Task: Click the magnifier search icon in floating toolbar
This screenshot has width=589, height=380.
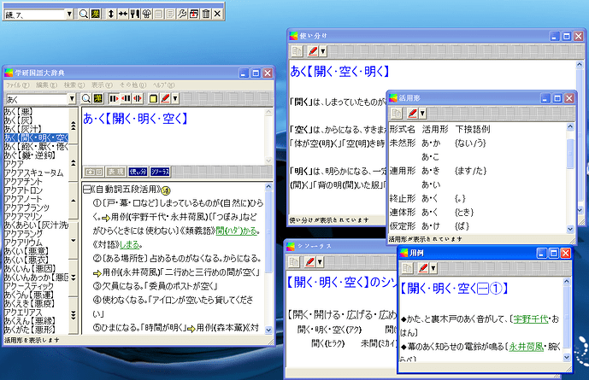Action: (84, 14)
